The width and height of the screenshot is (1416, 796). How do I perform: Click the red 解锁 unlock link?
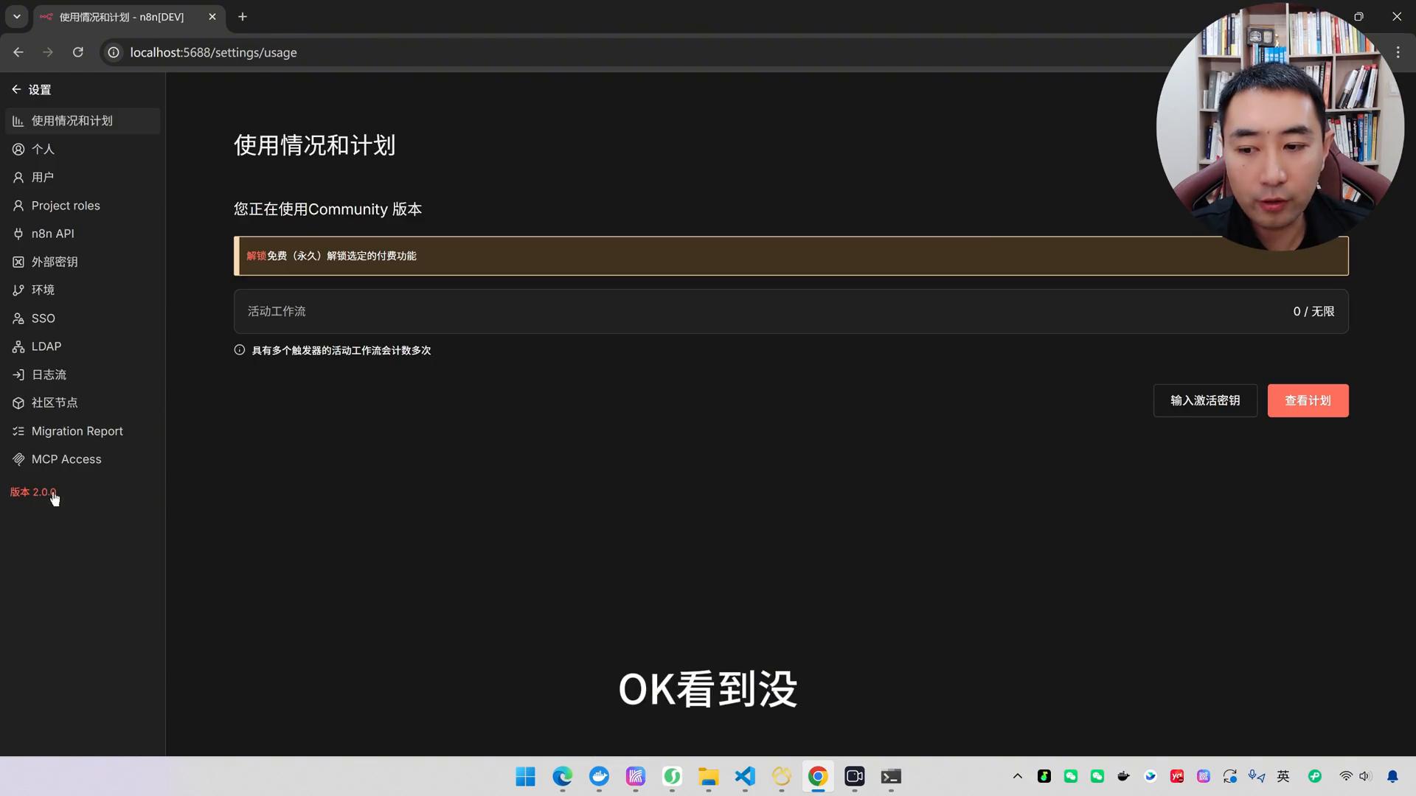[256, 256]
